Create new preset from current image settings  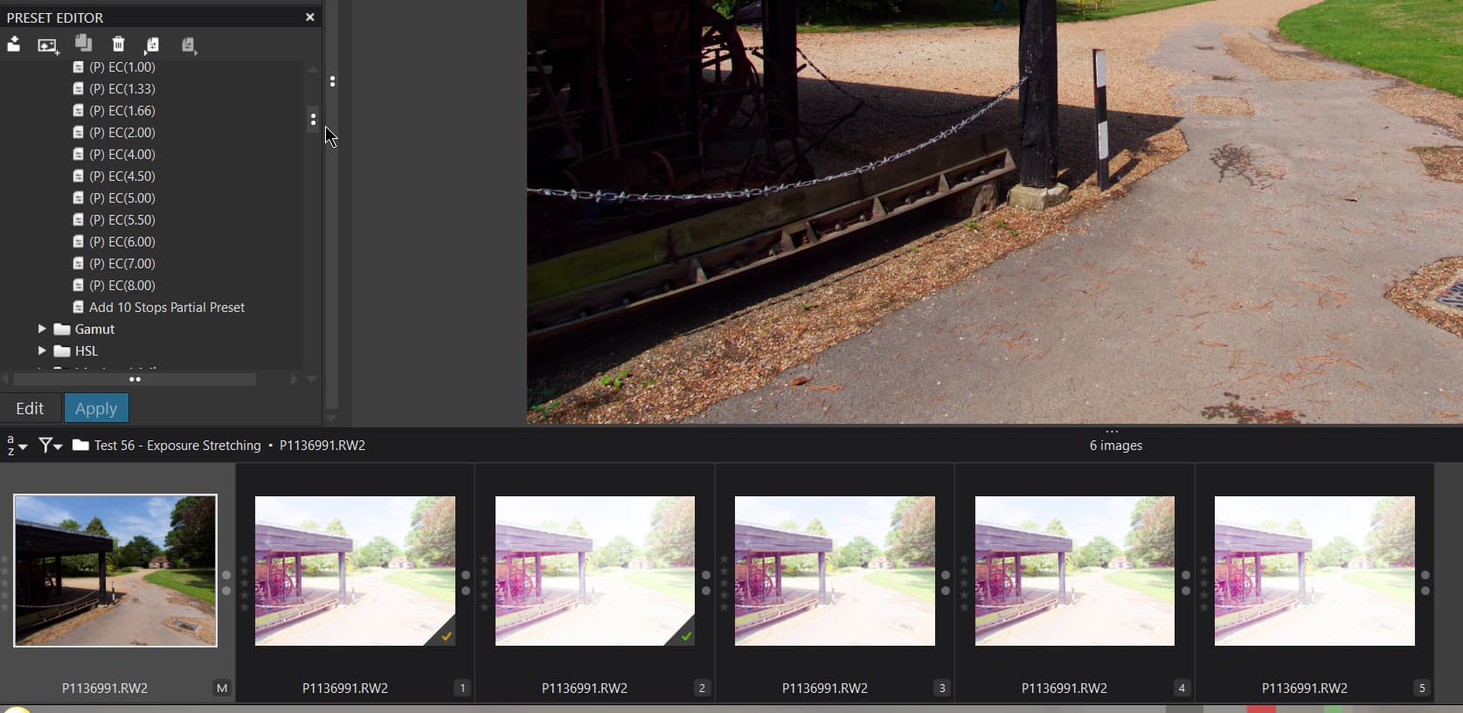[x=48, y=45]
